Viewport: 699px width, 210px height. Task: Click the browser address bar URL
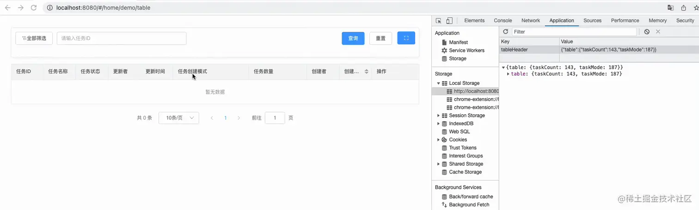tap(103, 8)
